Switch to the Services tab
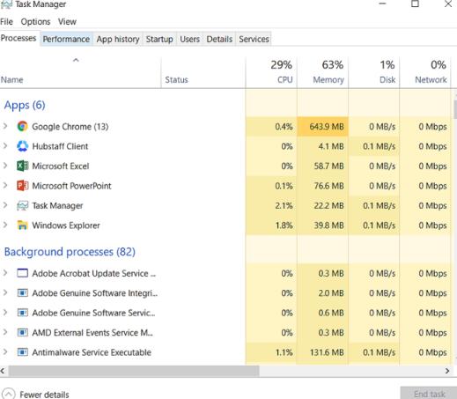457x399 pixels. [x=254, y=39]
